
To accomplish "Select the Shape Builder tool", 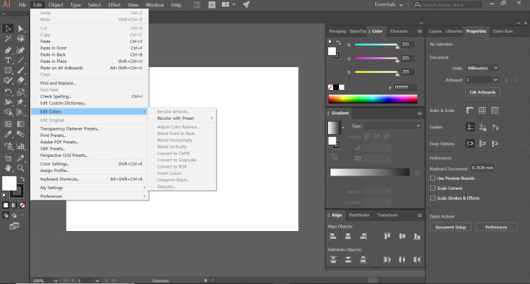I will pyautogui.click(x=8, y=112).
